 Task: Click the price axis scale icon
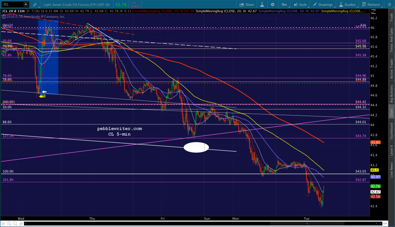coord(373,12)
